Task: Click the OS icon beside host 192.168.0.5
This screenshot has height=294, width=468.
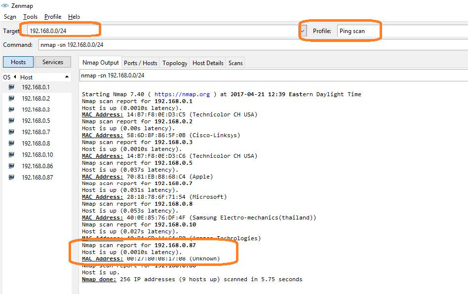Action: point(11,121)
